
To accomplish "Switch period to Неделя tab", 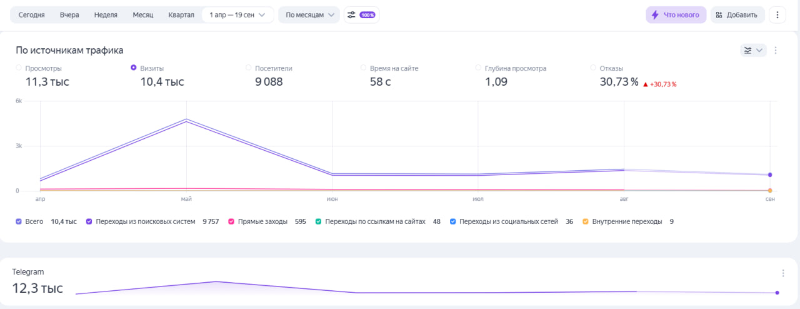I will [106, 15].
